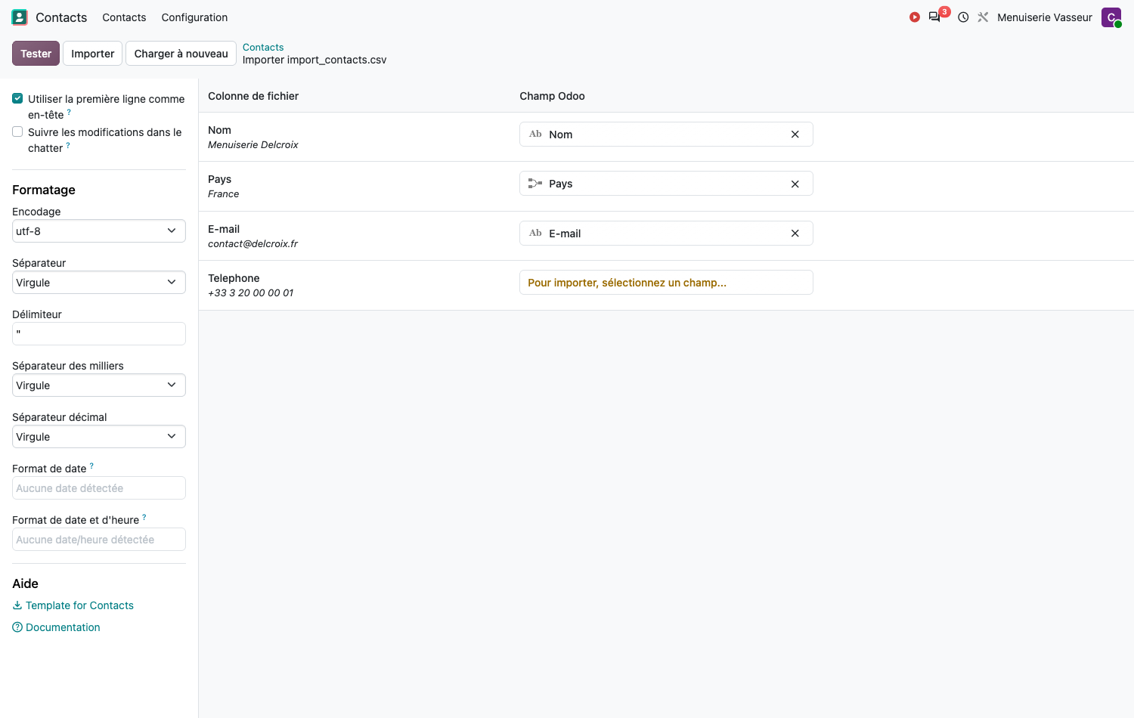Enable Suivre les modifications dans le chatter

[17, 132]
